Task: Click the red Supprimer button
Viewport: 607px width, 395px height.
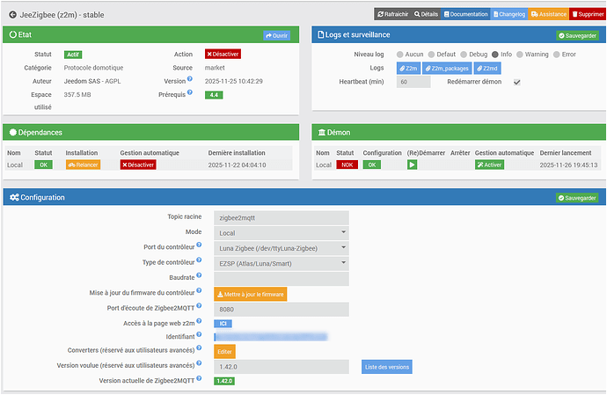Action: pos(588,14)
